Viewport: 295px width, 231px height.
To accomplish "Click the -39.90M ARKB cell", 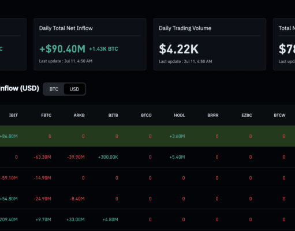I will click(x=76, y=157).
